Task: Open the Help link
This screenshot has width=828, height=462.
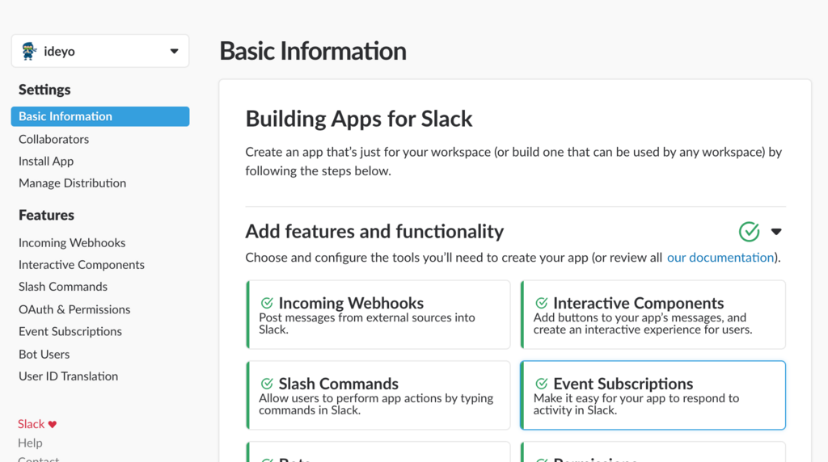Action: 30,443
